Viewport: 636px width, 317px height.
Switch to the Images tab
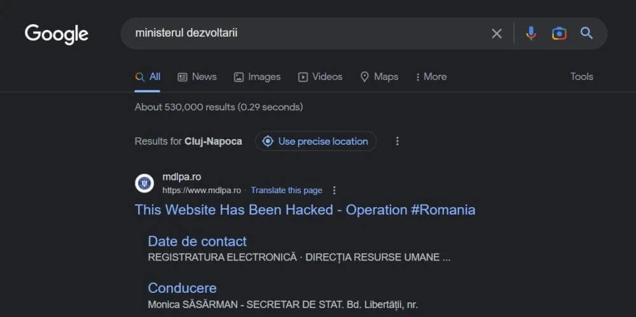click(257, 77)
